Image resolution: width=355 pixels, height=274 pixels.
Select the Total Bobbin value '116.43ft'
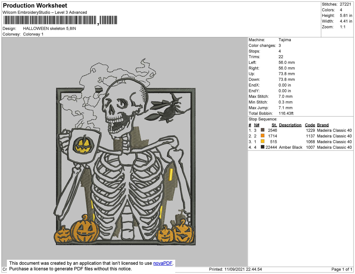pos(286,113)
